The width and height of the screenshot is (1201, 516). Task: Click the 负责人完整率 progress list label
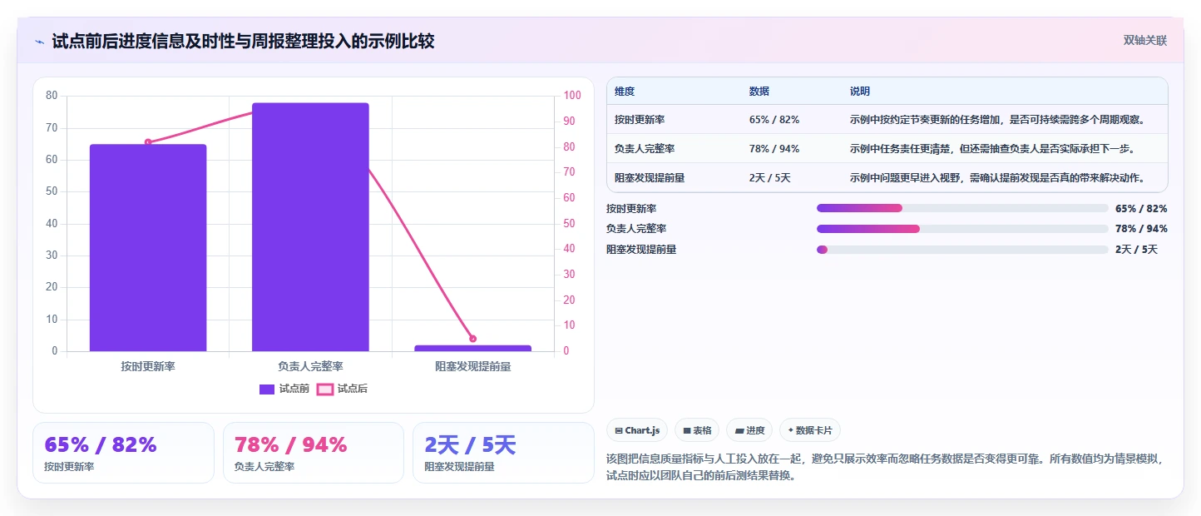point(636,229)
